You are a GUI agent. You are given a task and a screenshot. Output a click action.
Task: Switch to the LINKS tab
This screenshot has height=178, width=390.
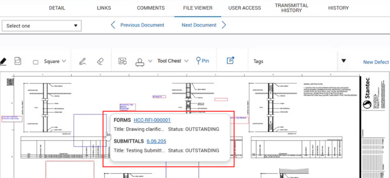[x=104, y=8]
